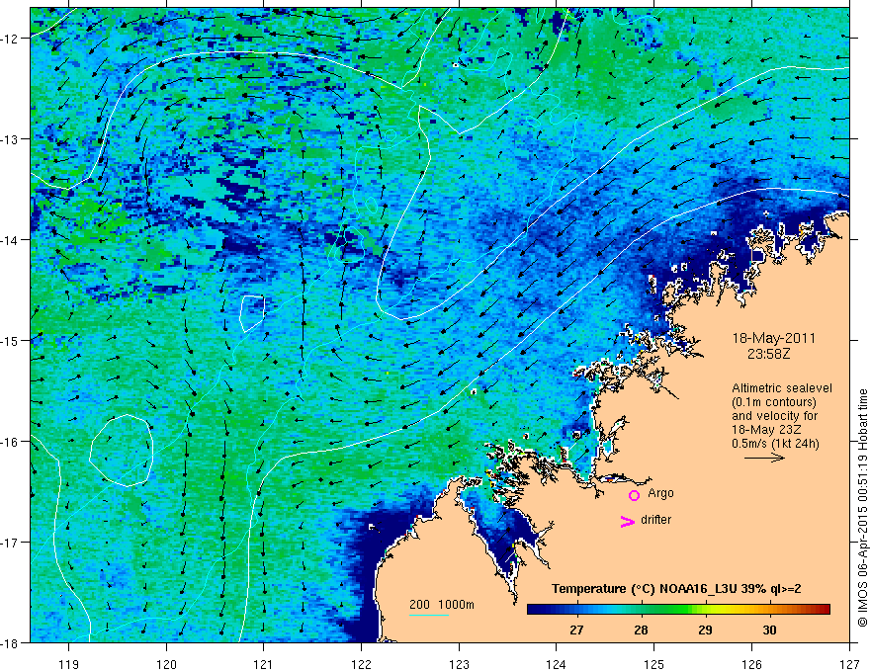Click longitude axis label 119
This screenshot has height=672, width=870.
coord(69,664)
